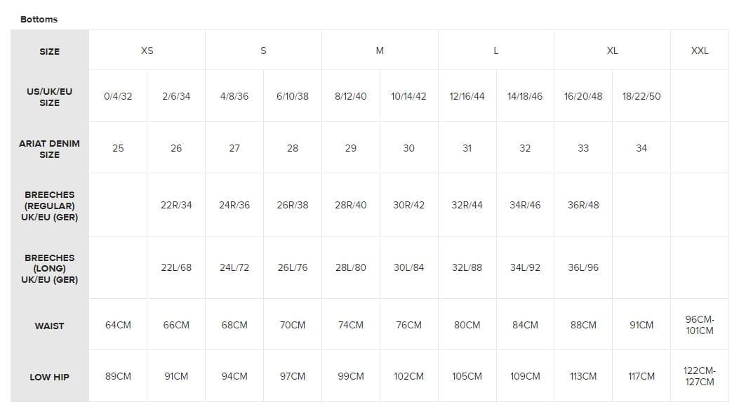
Task: Select the LOW HIP row label
Action: click(50, 377)
